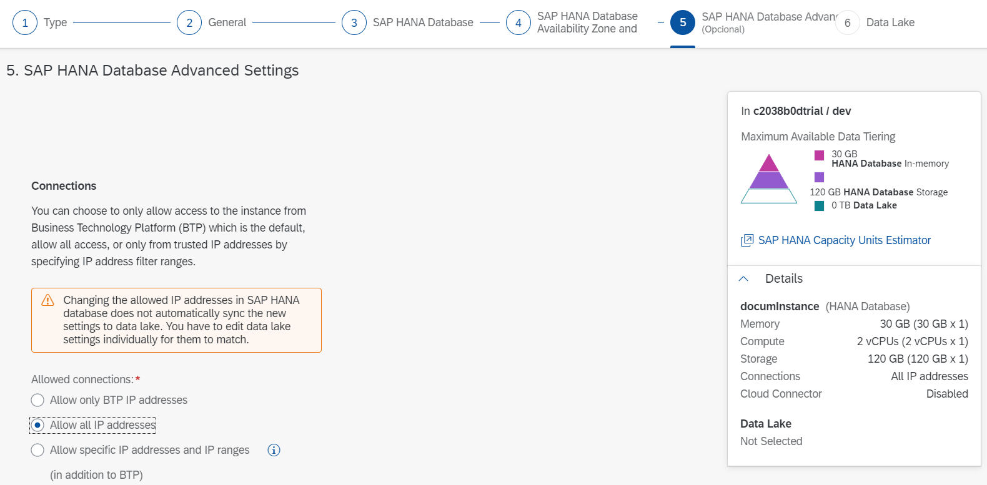Select Allow all IP addresses radio
This screenshot has width=987, height=485.
(37, 425)
